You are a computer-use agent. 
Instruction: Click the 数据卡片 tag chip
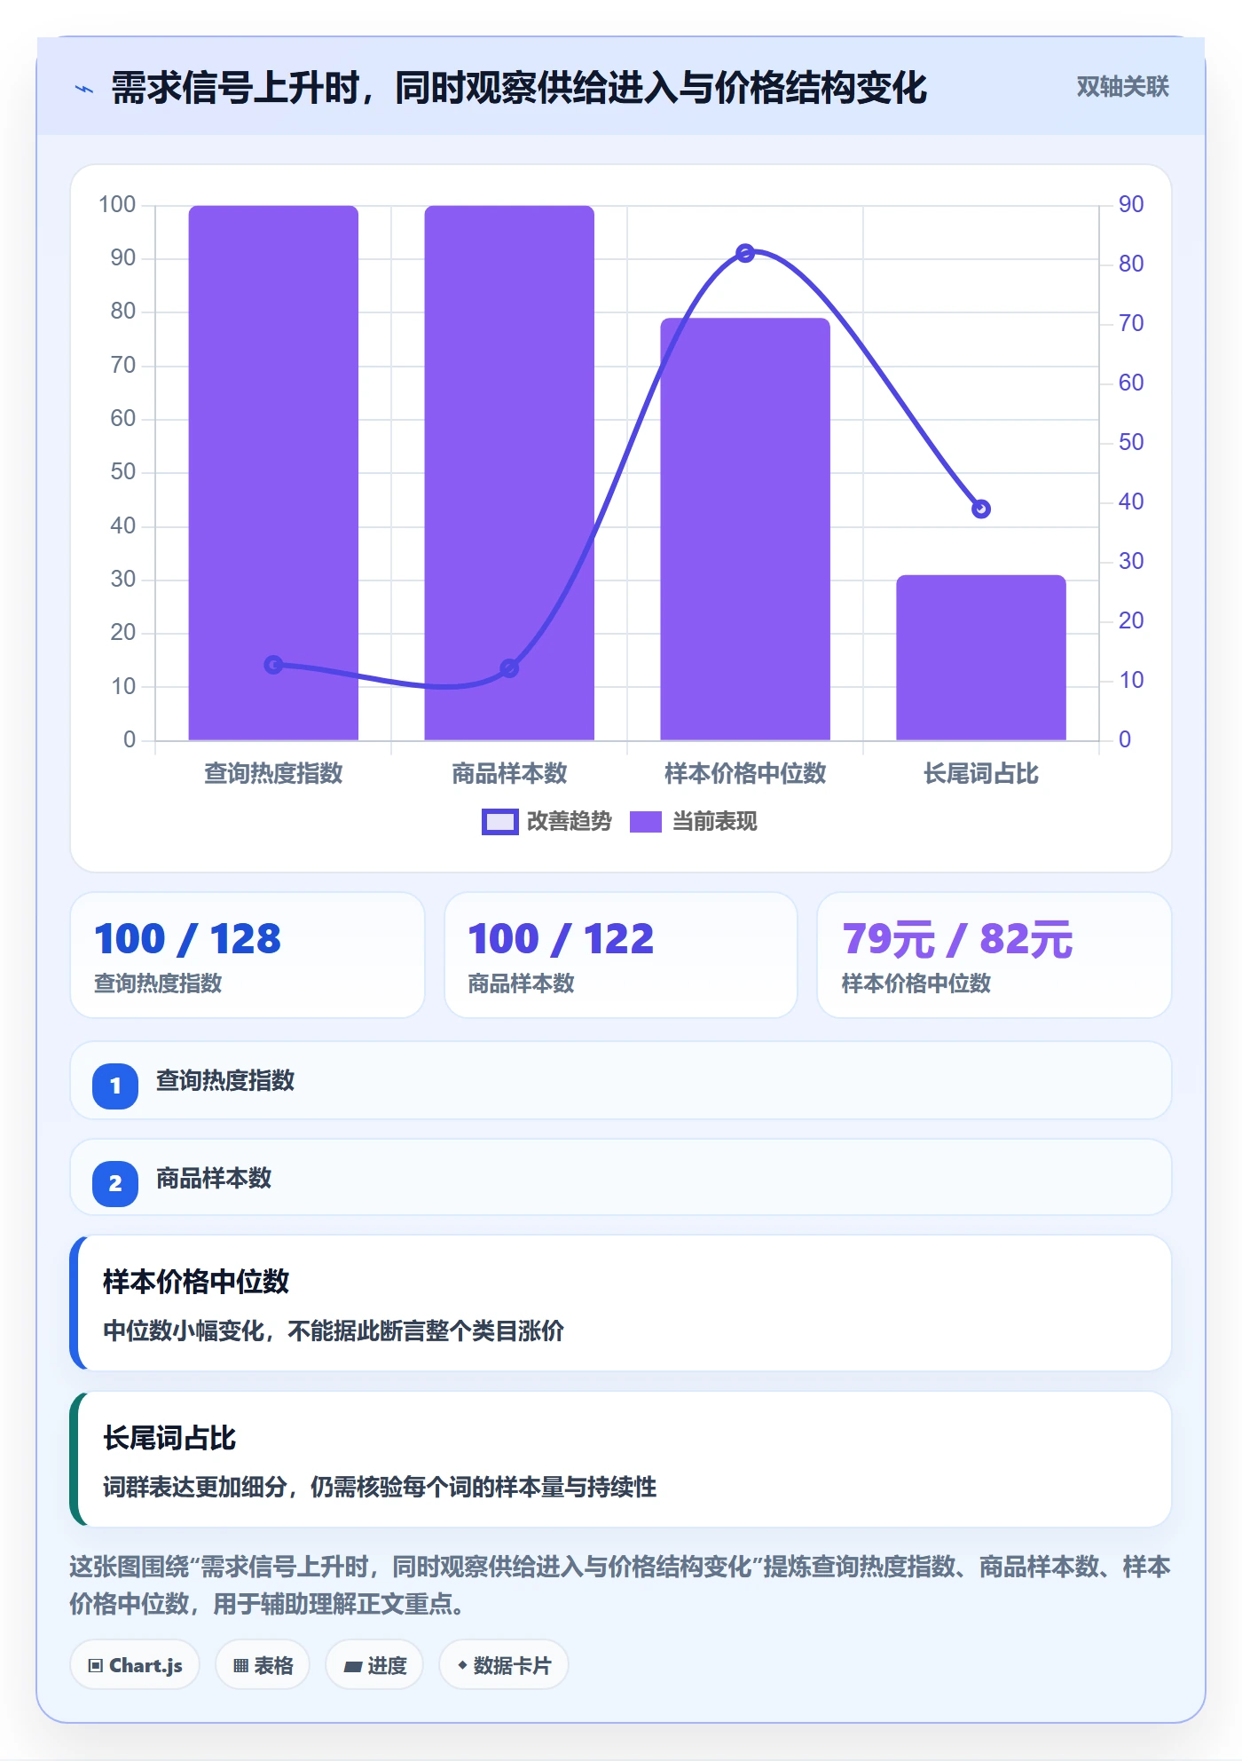tap(504, 1665)
